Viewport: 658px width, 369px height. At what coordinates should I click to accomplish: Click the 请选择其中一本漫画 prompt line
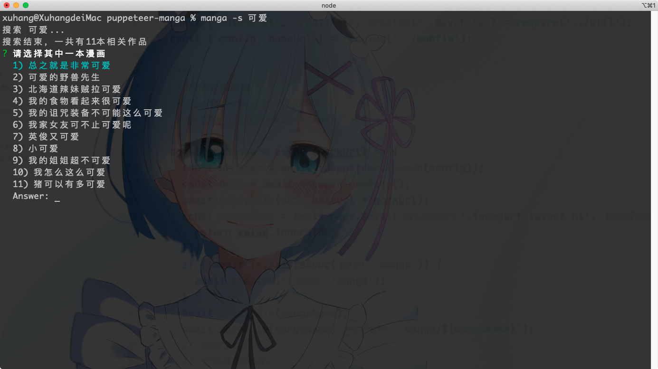(x=53, y=54)
